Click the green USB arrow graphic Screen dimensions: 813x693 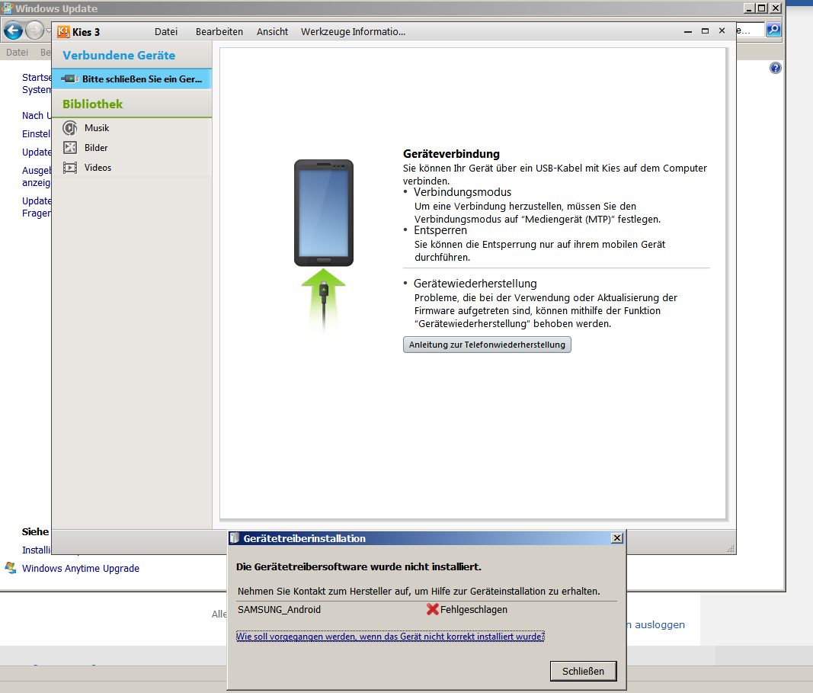tap(324, 300)
